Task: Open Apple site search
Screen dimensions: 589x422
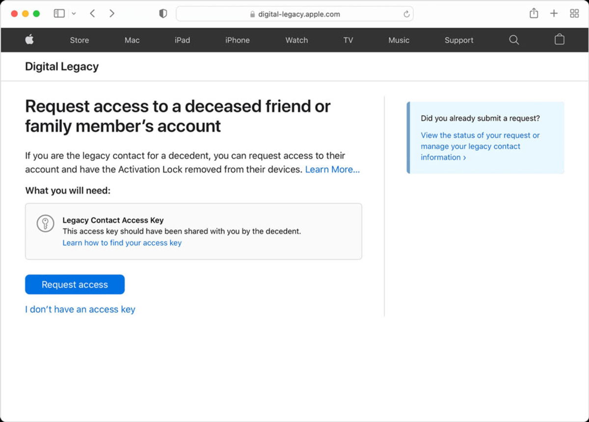Action: [514, 40]
